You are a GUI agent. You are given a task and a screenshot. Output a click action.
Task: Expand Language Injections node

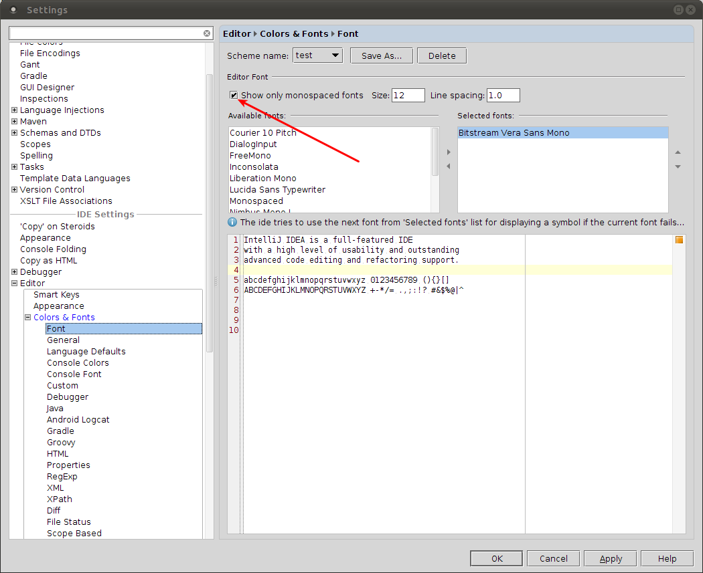[x=14, y=110]
